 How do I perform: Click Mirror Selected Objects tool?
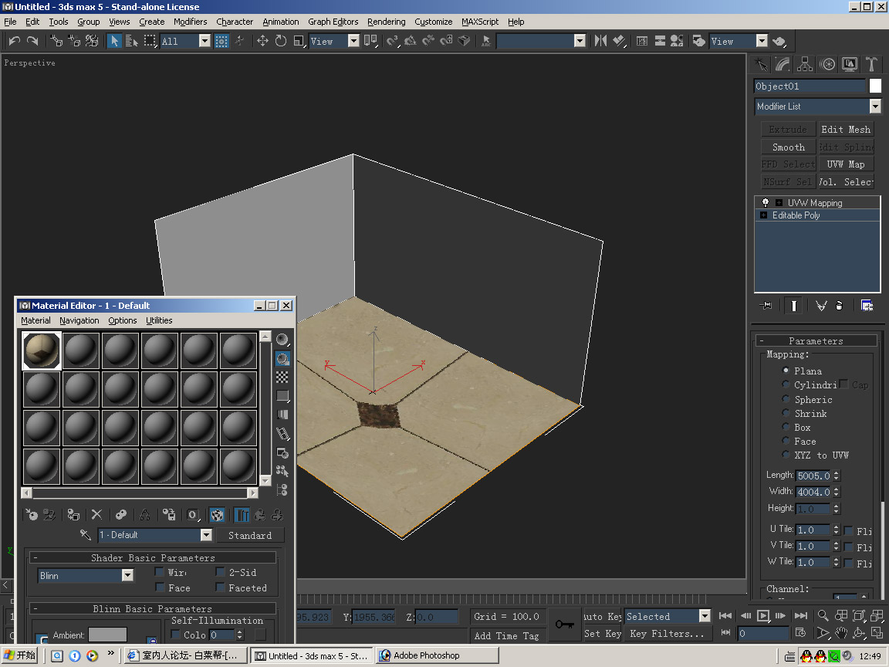600,41
